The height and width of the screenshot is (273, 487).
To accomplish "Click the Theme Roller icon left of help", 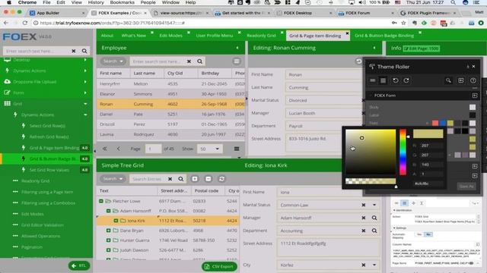I will (x=460, y=80).
